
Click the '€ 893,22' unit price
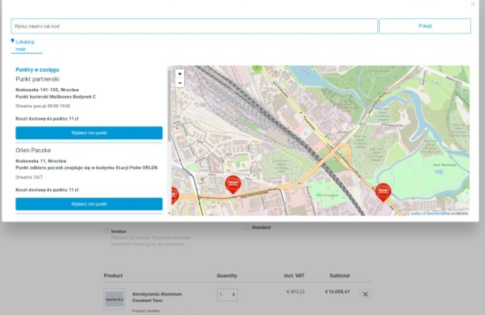click(295, 292)
